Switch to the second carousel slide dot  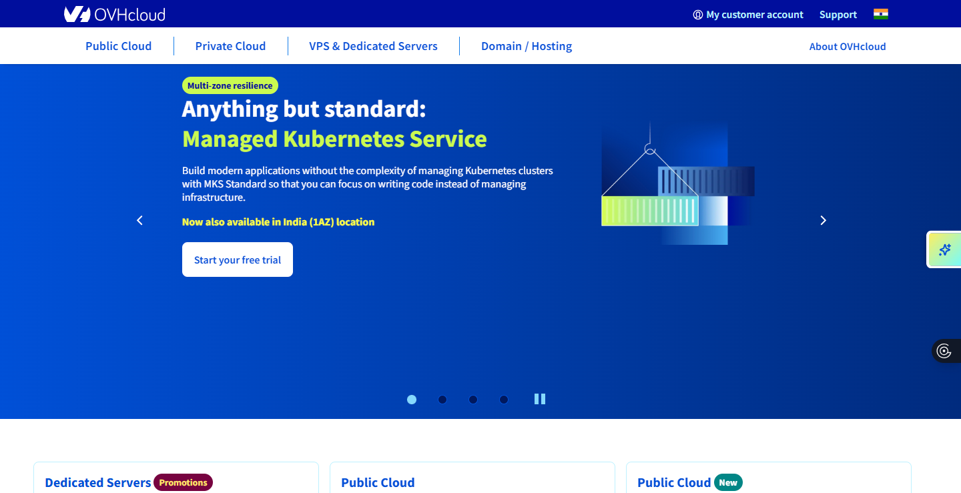pos(442,400)
